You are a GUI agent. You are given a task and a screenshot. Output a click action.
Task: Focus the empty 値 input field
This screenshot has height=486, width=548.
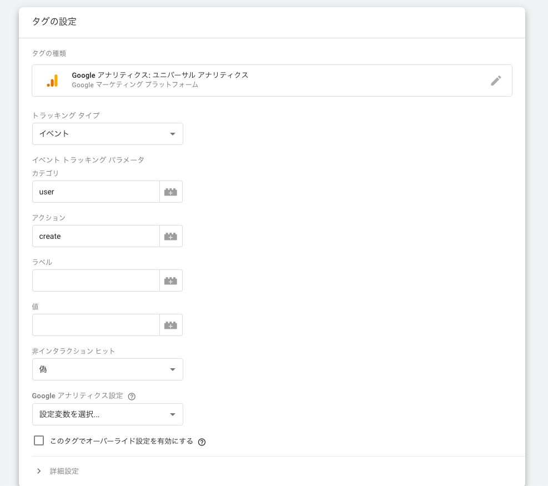[95, 325]
